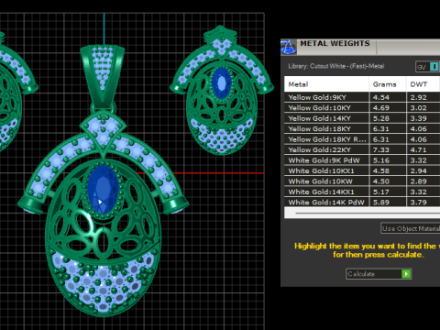Click the green arrow on Calculate
440x330 pixels.
[406, 274]
